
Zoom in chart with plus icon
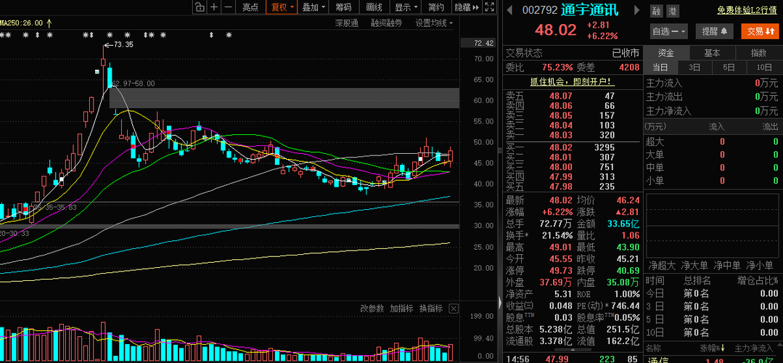coord(214,7)
